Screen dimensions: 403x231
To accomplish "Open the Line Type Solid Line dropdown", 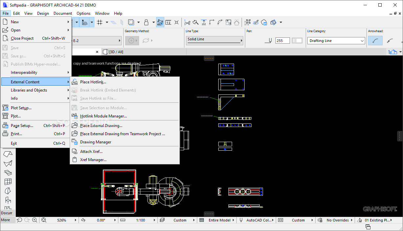I will click(x=215, y=40).
